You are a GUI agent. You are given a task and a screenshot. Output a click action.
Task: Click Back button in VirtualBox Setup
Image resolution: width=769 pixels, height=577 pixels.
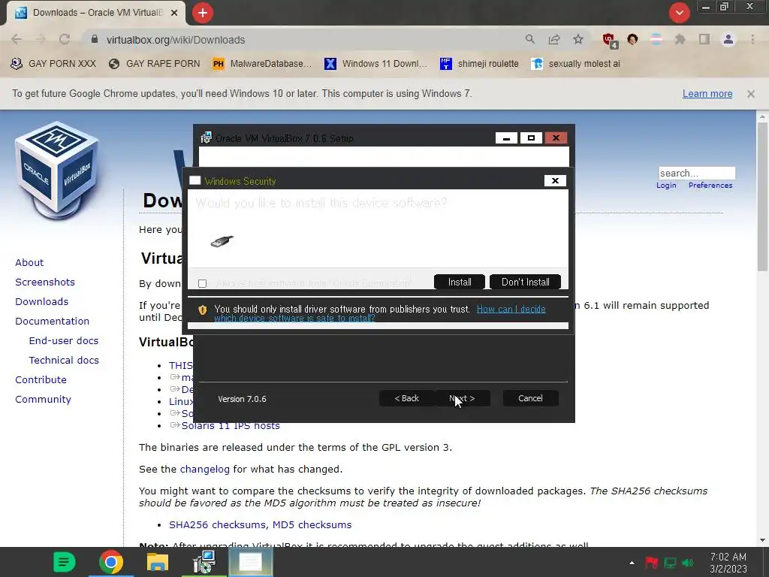[x=406, y=398]
